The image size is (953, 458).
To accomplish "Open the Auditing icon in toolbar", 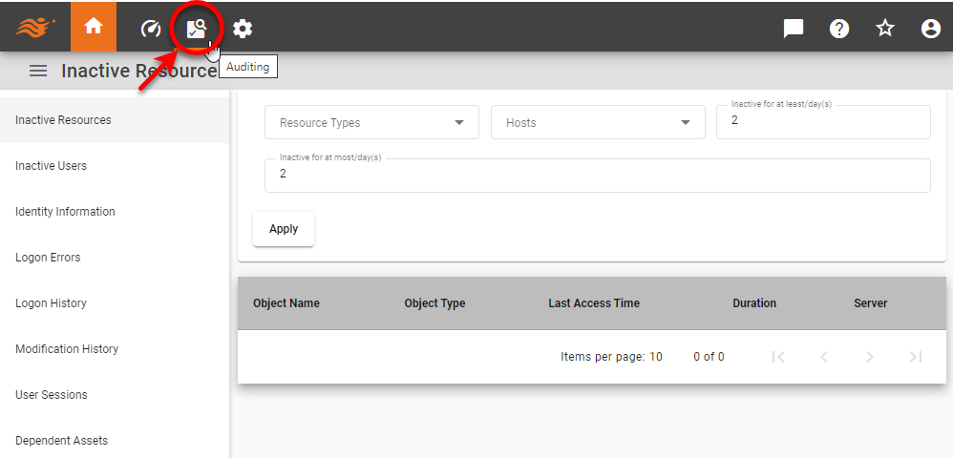I will 197,29.
